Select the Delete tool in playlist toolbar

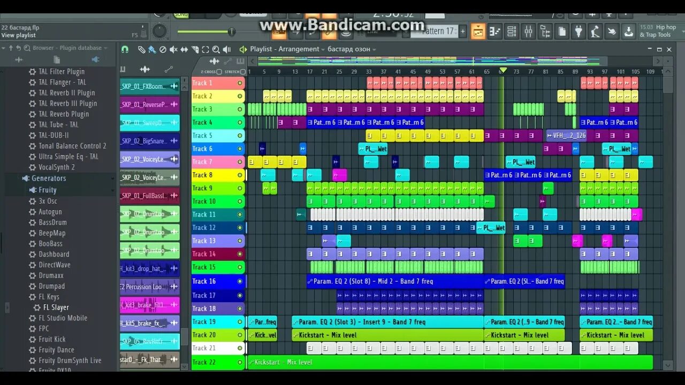pos(163,49)
